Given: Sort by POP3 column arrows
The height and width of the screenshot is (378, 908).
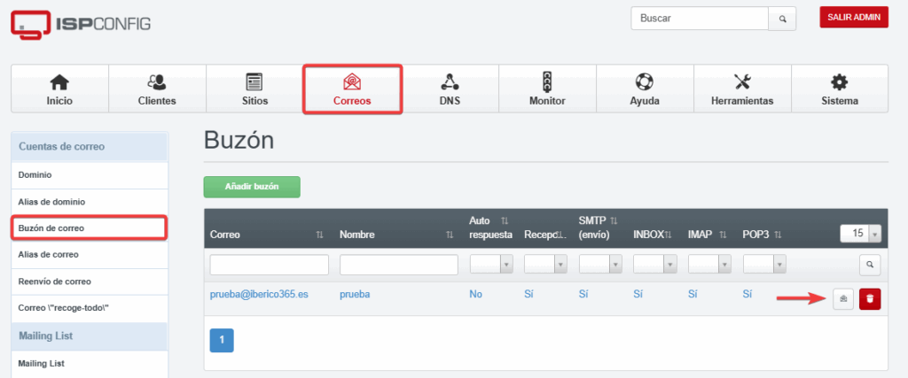Looking at the screenshot, I should (x=778, y=235).
